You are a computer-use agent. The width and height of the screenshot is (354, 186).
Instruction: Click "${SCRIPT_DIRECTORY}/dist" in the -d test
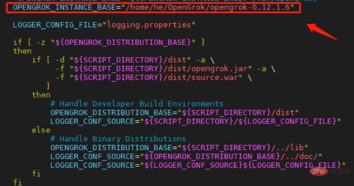130,60
